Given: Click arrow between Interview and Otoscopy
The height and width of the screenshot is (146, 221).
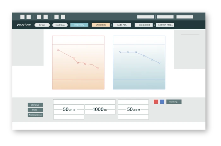Looking at the screenshot, I should tap(90, 25).
